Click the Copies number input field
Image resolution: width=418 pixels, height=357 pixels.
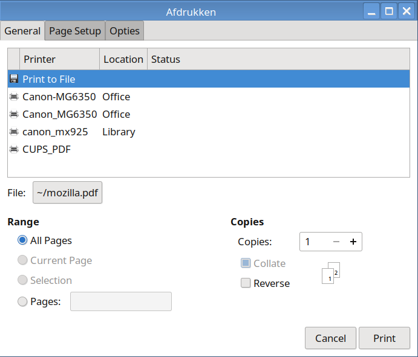(315, 242)
